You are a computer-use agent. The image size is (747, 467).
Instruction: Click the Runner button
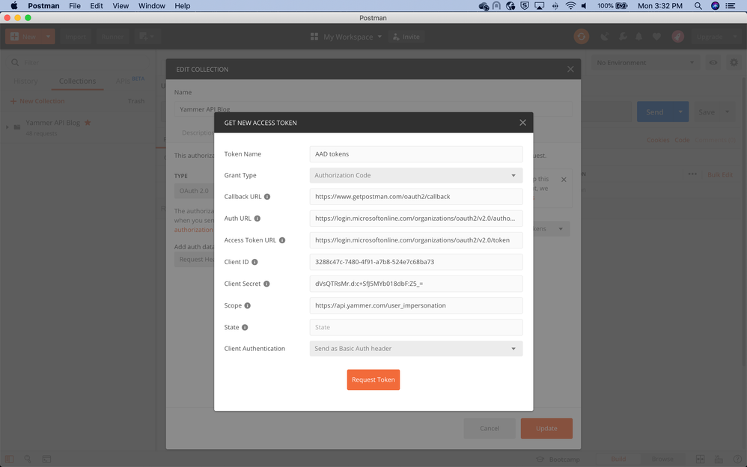point(112,37)
